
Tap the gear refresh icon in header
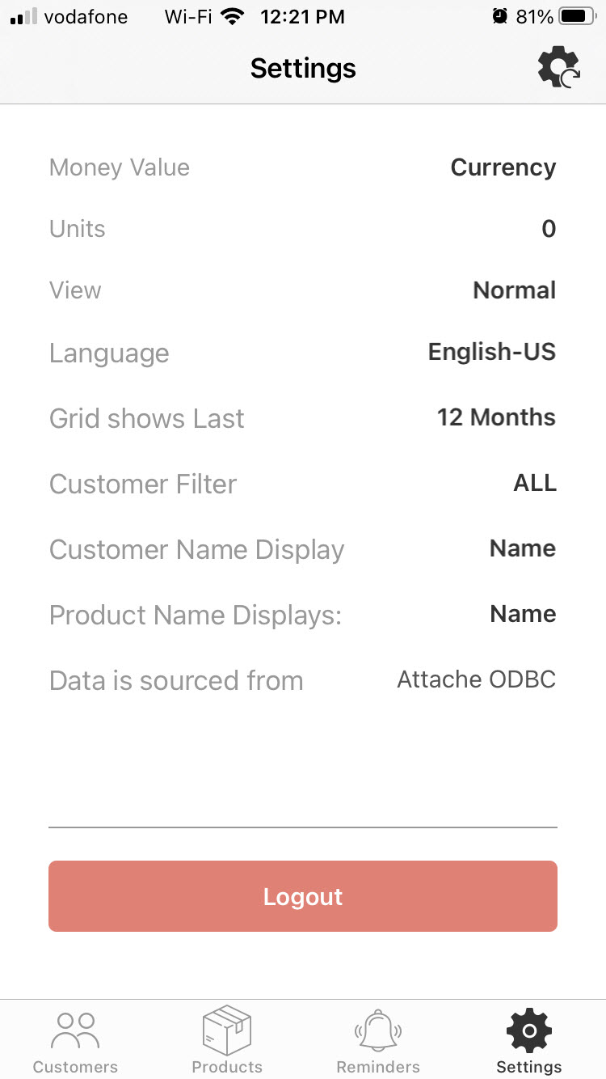tap(559, 68)
